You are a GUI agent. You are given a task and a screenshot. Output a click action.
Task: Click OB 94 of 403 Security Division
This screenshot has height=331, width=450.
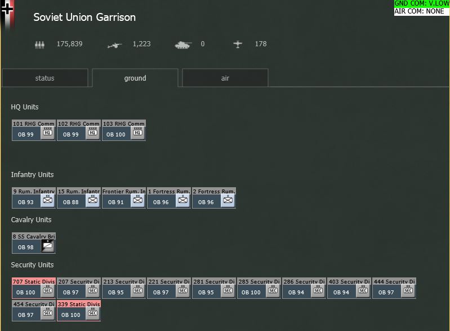pyautogui.click(x=341, y=292)
